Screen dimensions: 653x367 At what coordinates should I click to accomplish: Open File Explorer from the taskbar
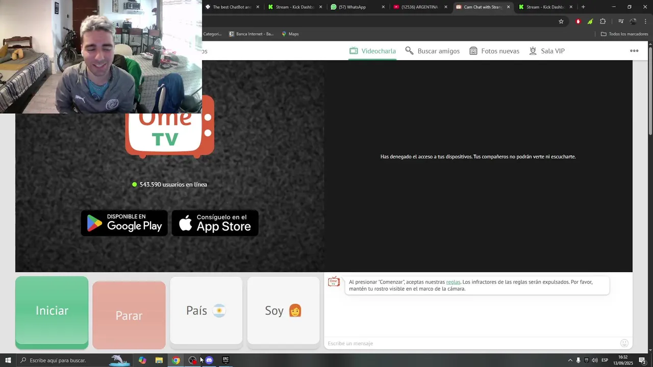(x=159, y=360)
